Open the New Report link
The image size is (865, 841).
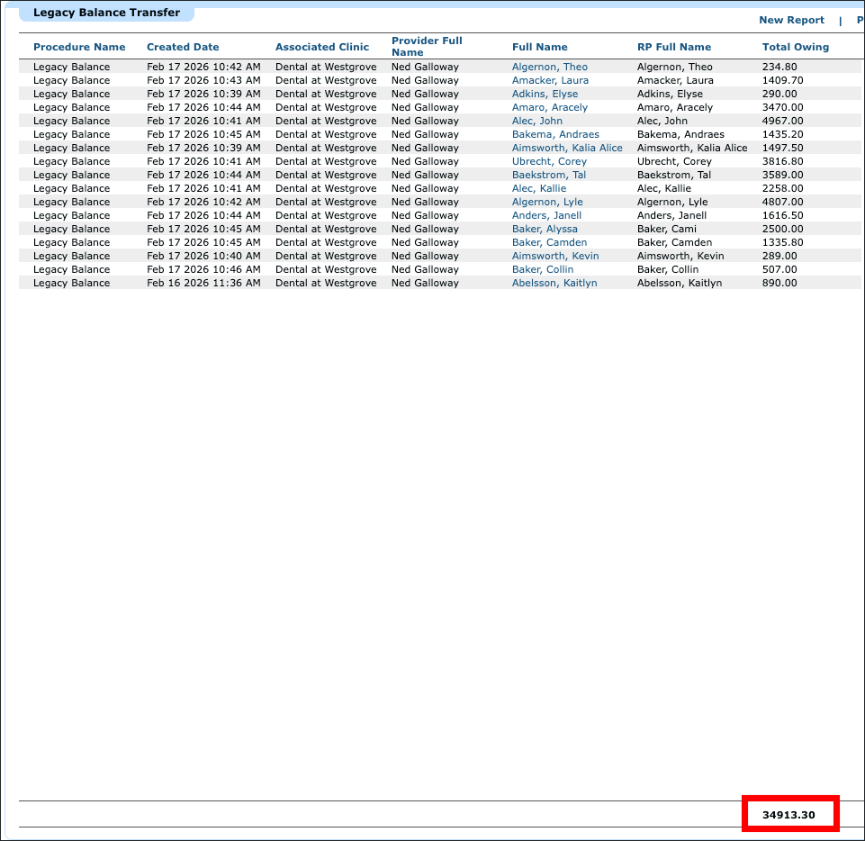point(791,20)
